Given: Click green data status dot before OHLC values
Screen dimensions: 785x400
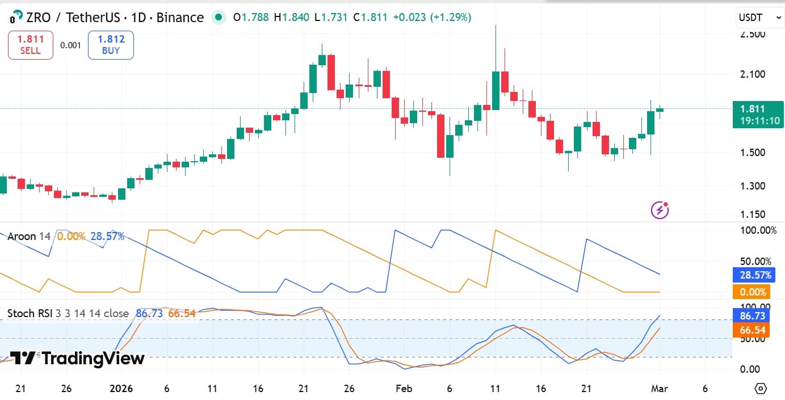Looking at the screenshot, I should coord(219,18).
